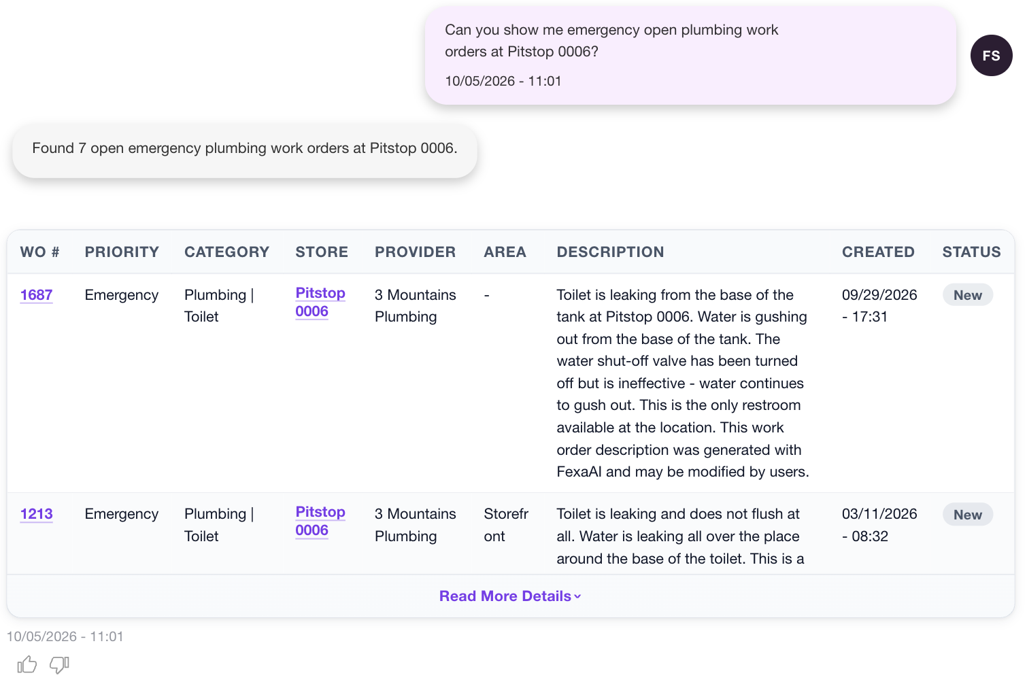
Task: Click the description text for WO 1687
Action: point(683,383)
